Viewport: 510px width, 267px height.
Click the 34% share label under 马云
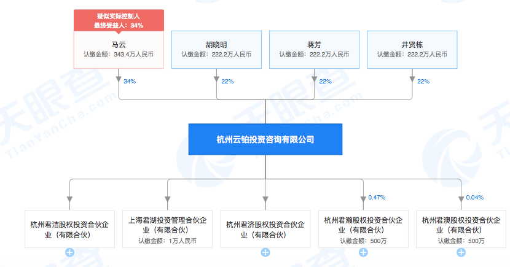[130, 82]
